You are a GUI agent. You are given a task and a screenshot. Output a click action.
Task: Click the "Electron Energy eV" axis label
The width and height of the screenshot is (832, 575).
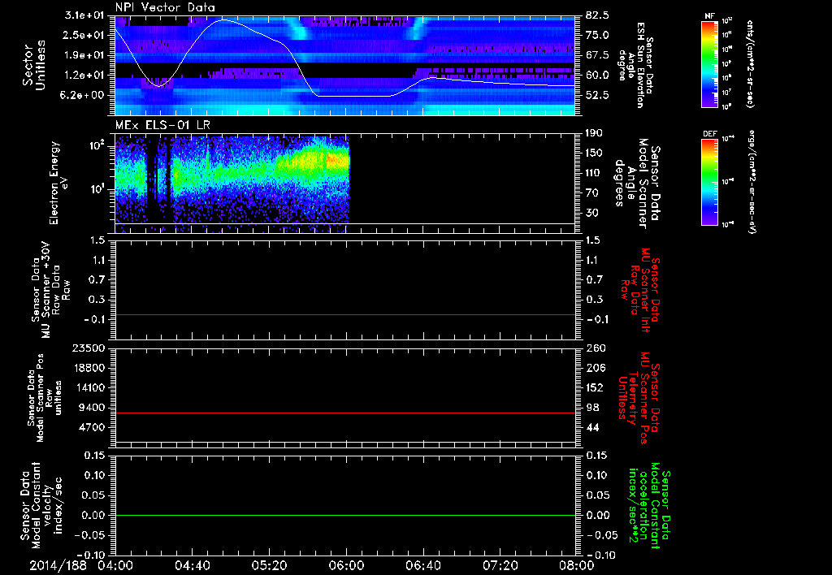[59, 183]
